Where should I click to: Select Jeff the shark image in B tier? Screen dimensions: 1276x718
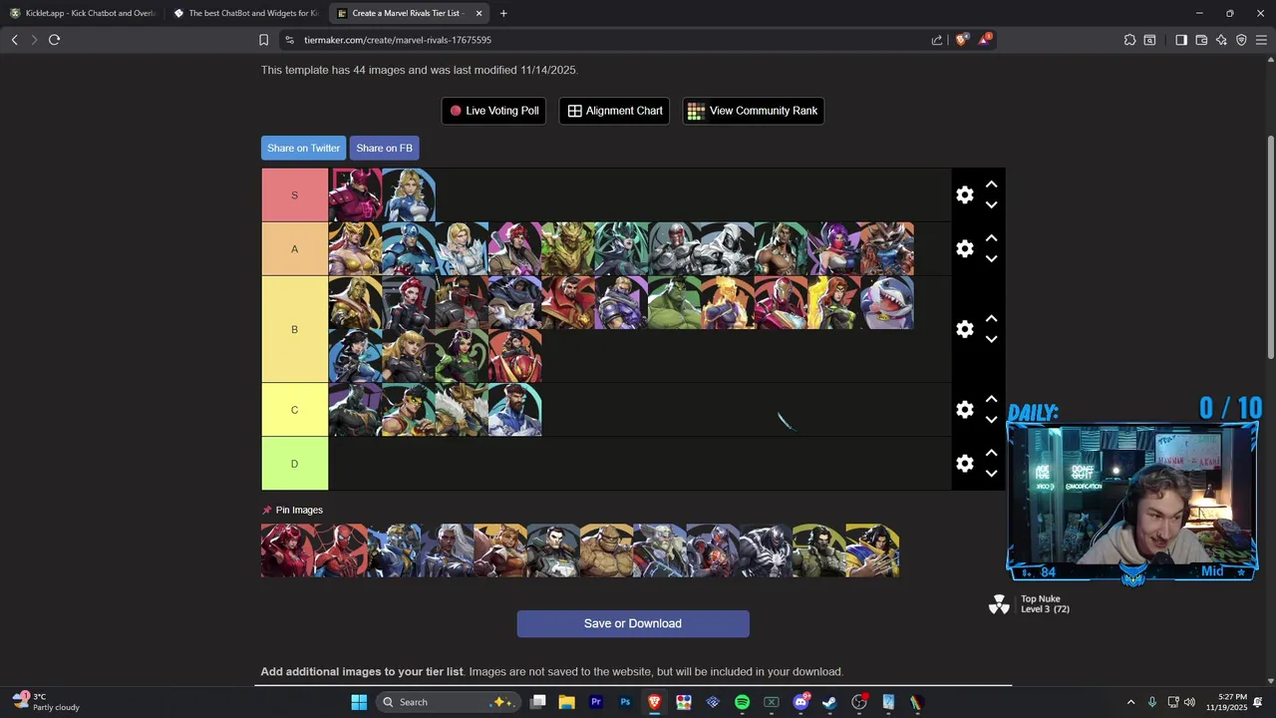[x=887, y=302]
